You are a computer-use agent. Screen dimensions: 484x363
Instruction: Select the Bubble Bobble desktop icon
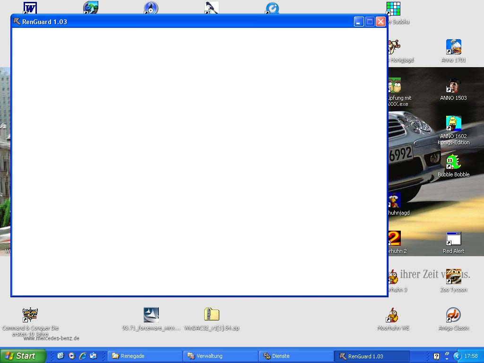pyautogui.click(x=453, y=162)
